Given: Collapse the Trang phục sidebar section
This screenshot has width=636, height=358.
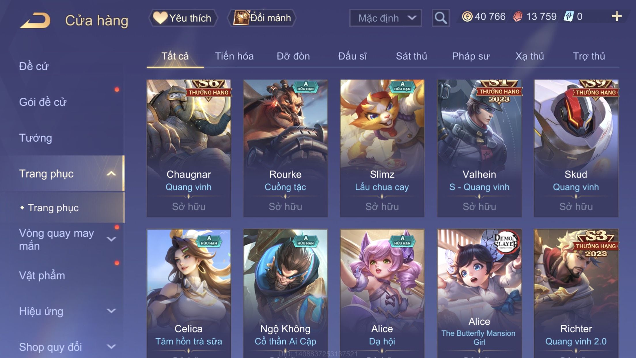Looking at the screenshot, I should click(111, 174).
